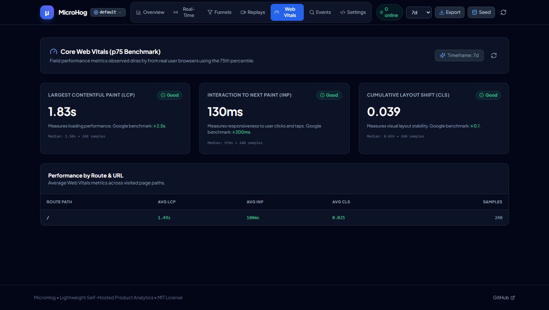Refresh data with top-right reload icon
This screenshot has height=310, width=549.
tap(504, 12)
